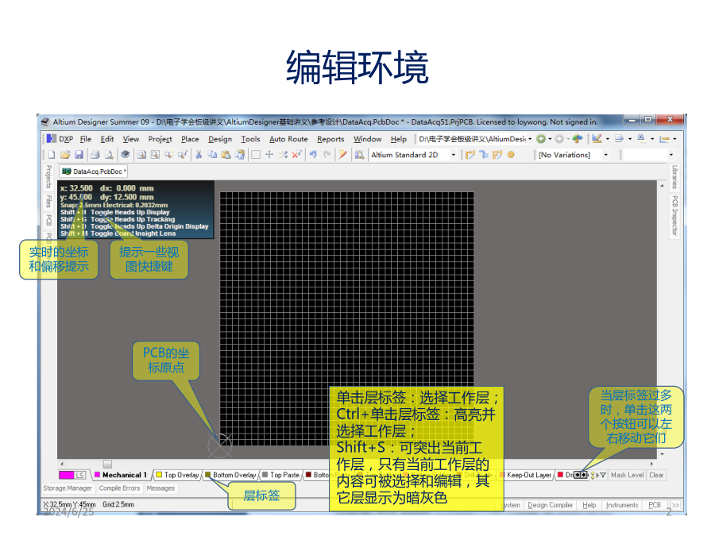Click the Undo arrow icon
The image size is (715, 536).
313,155
